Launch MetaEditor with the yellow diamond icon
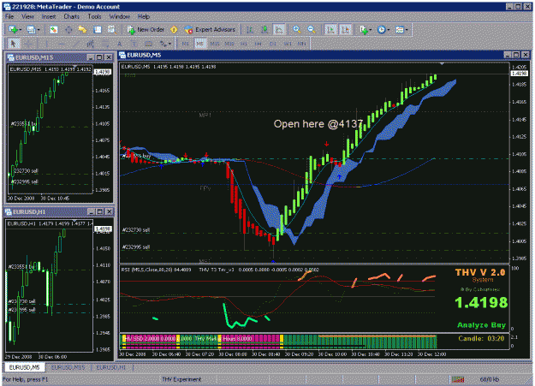535x386 pixels. click(x=174, y=30)
